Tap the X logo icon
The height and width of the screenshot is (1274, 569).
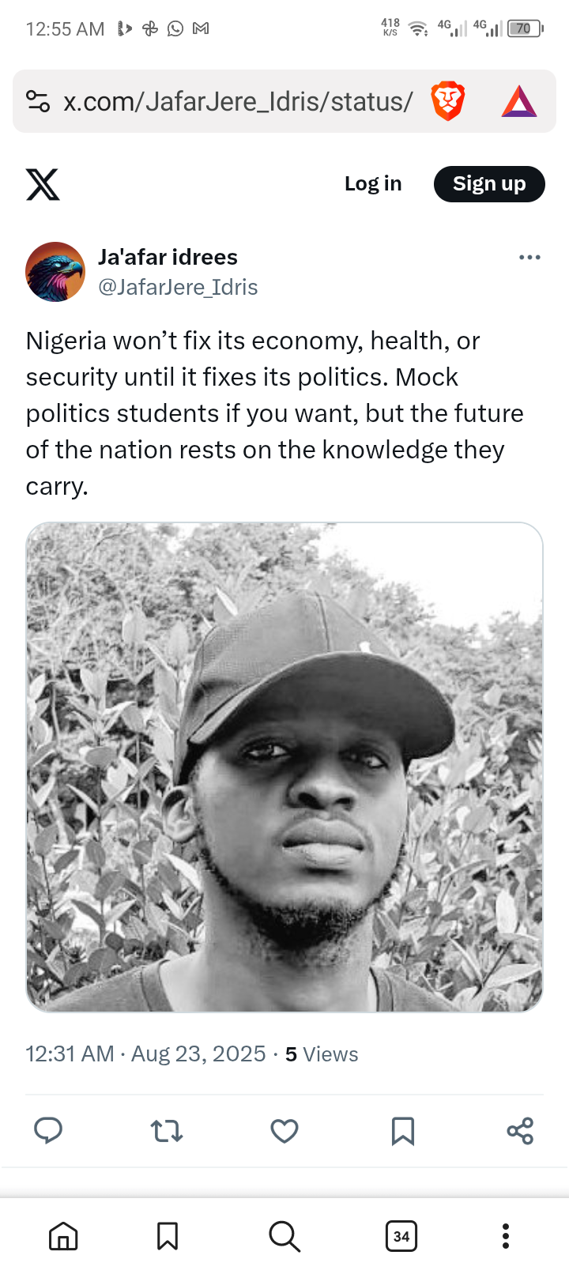(43, 184)
